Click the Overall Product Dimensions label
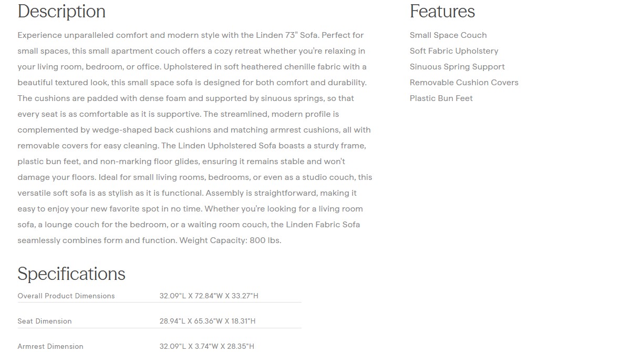The height and width of the screenshot is (352, 620). point(66,296)
